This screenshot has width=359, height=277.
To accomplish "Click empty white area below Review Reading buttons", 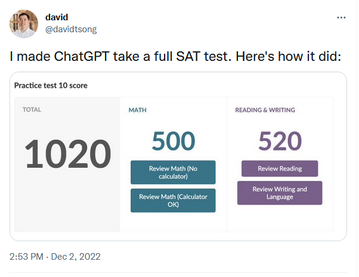I will (280, 218).
